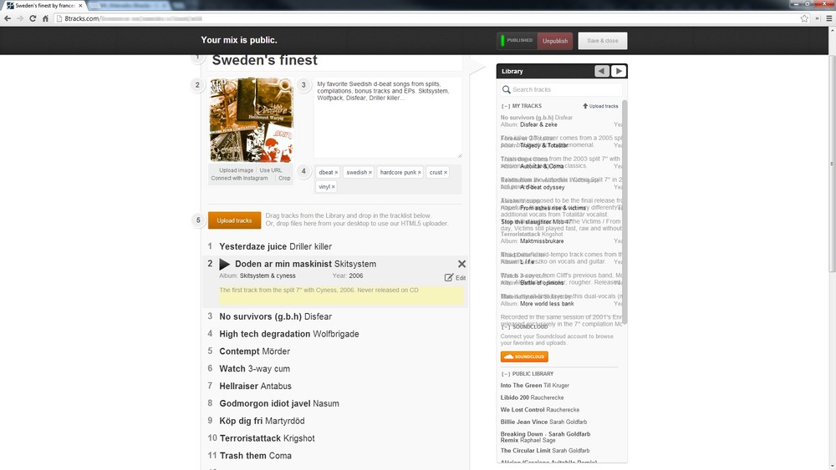Remove the crust tag
This screenshot has width=836, height=470.
pos(446,173)
